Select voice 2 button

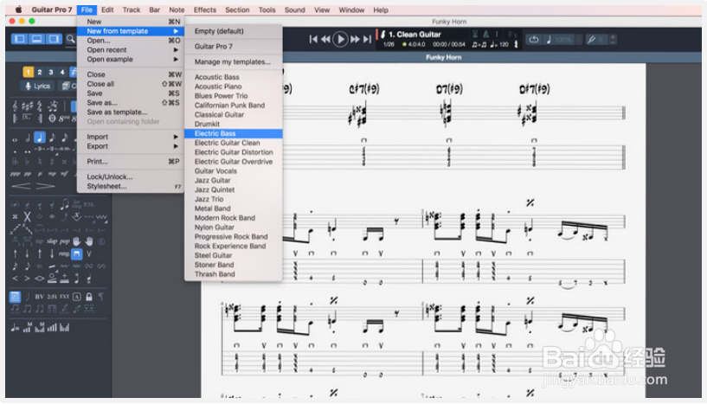[x=40, y=72]
